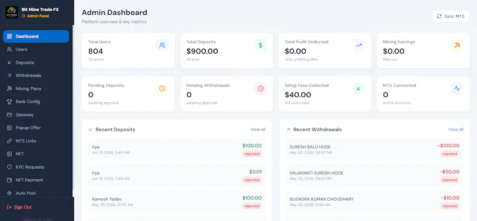Select the riya $0.01 deposit row
Viewport: 477px width, 221px height.
point(176,175)
